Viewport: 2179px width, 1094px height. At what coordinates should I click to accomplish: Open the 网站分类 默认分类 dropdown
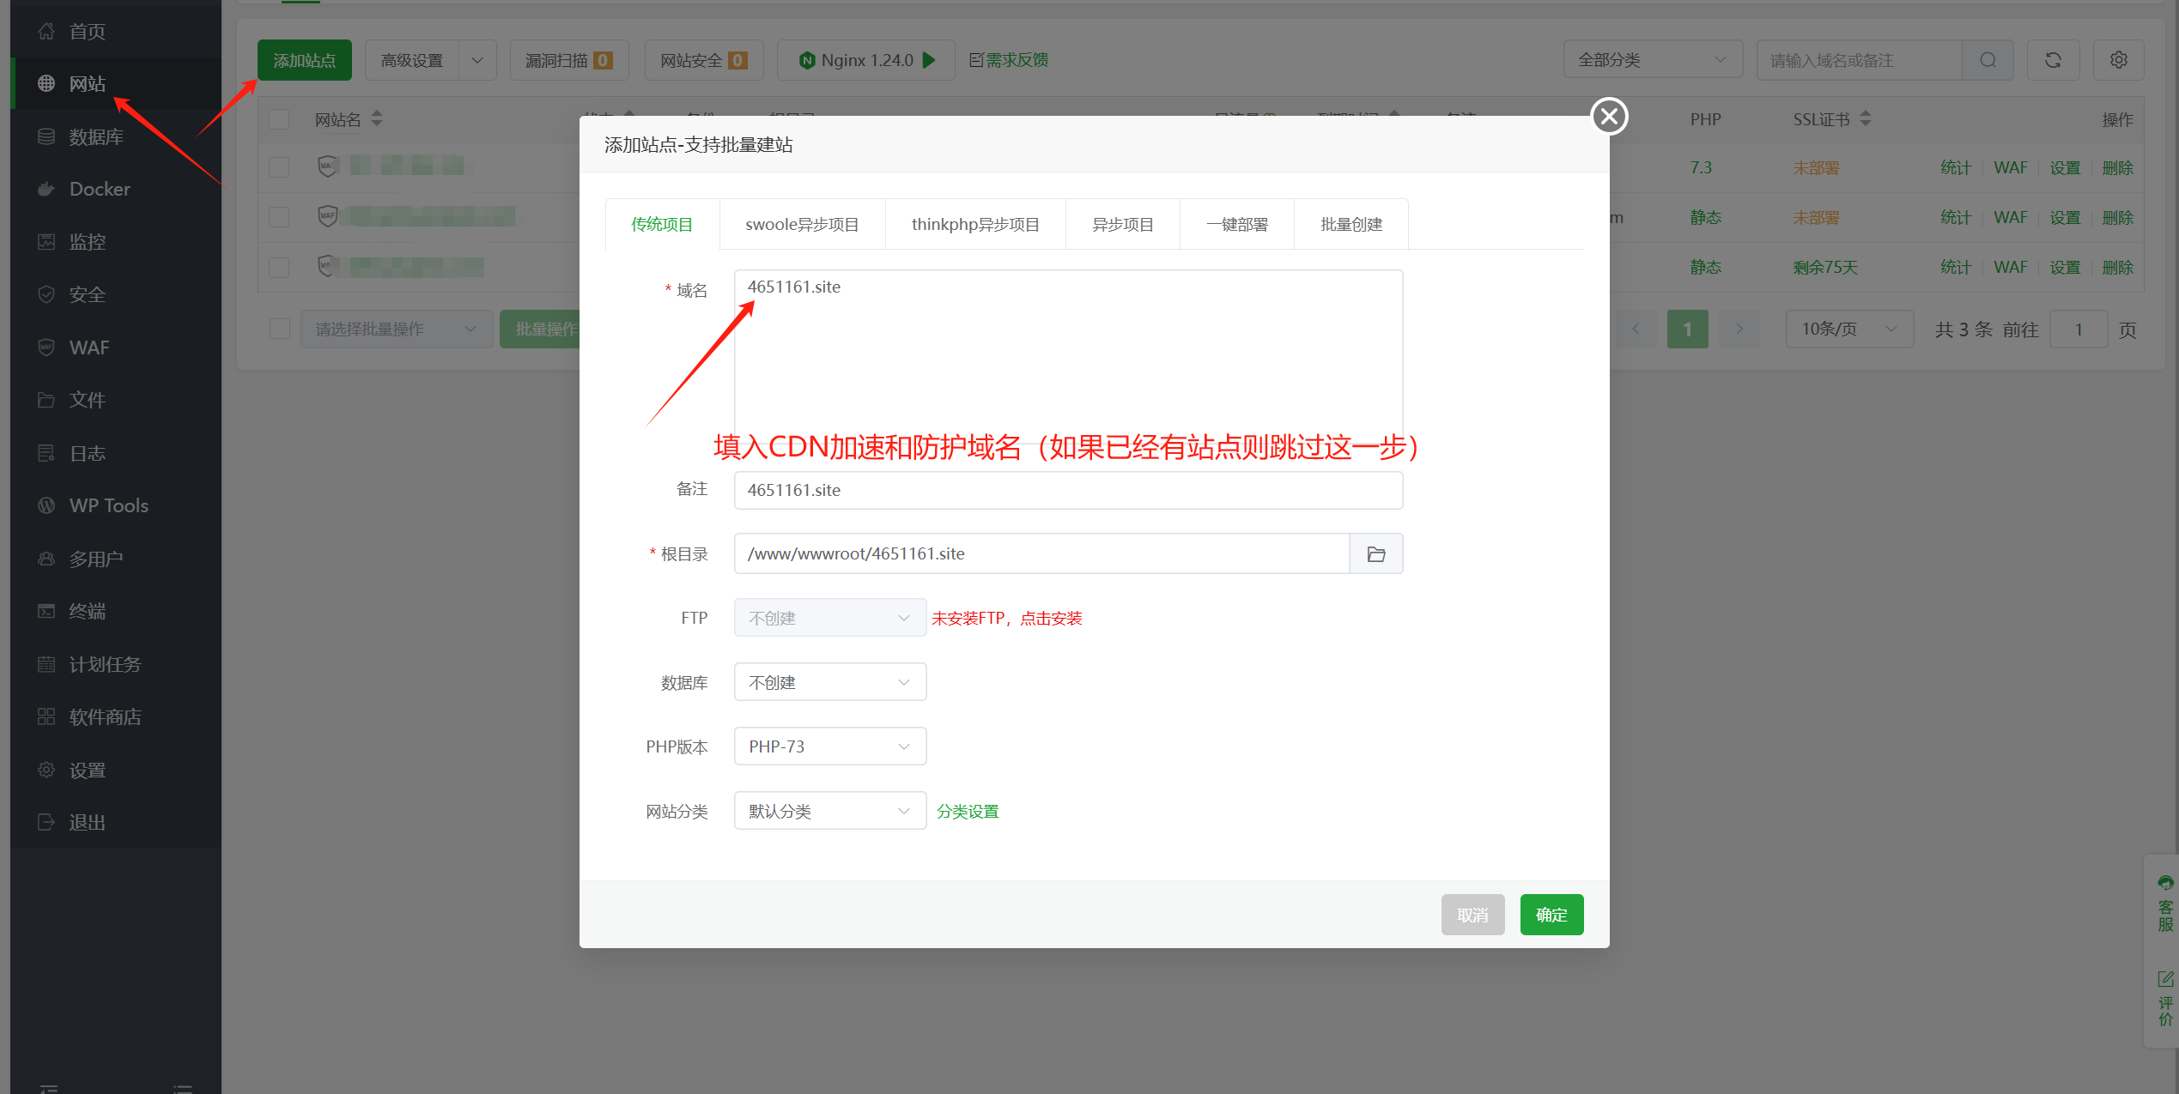(x=829, y=810)
